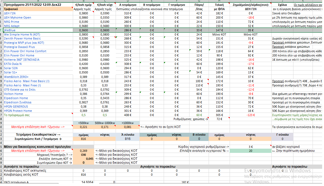Select Fisiko Aerio Maxi Free Basic (!) cell

point(38,81)
